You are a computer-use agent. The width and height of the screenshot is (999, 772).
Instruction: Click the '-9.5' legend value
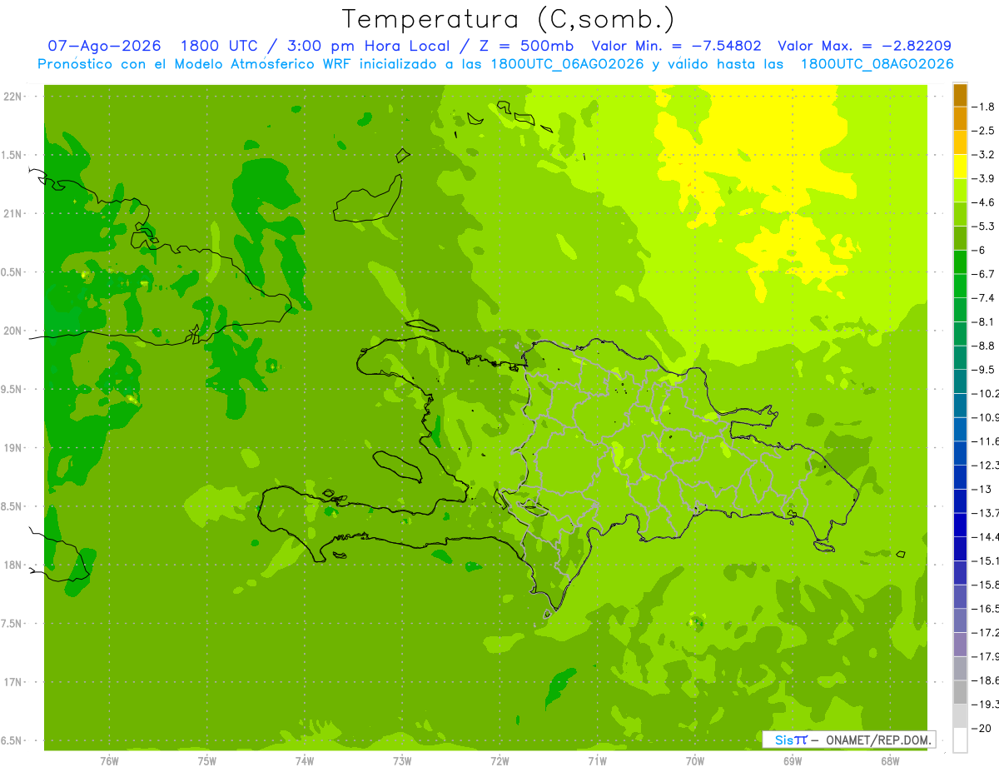tap(984, 370)
